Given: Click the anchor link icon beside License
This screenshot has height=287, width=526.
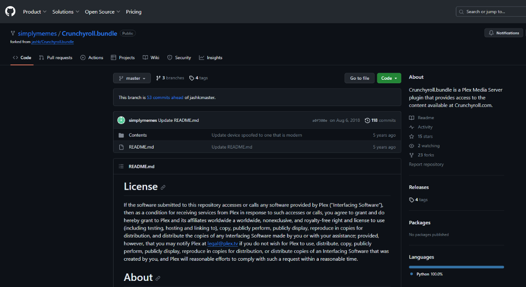Looking at the screenshot, I should coord(163,187).
